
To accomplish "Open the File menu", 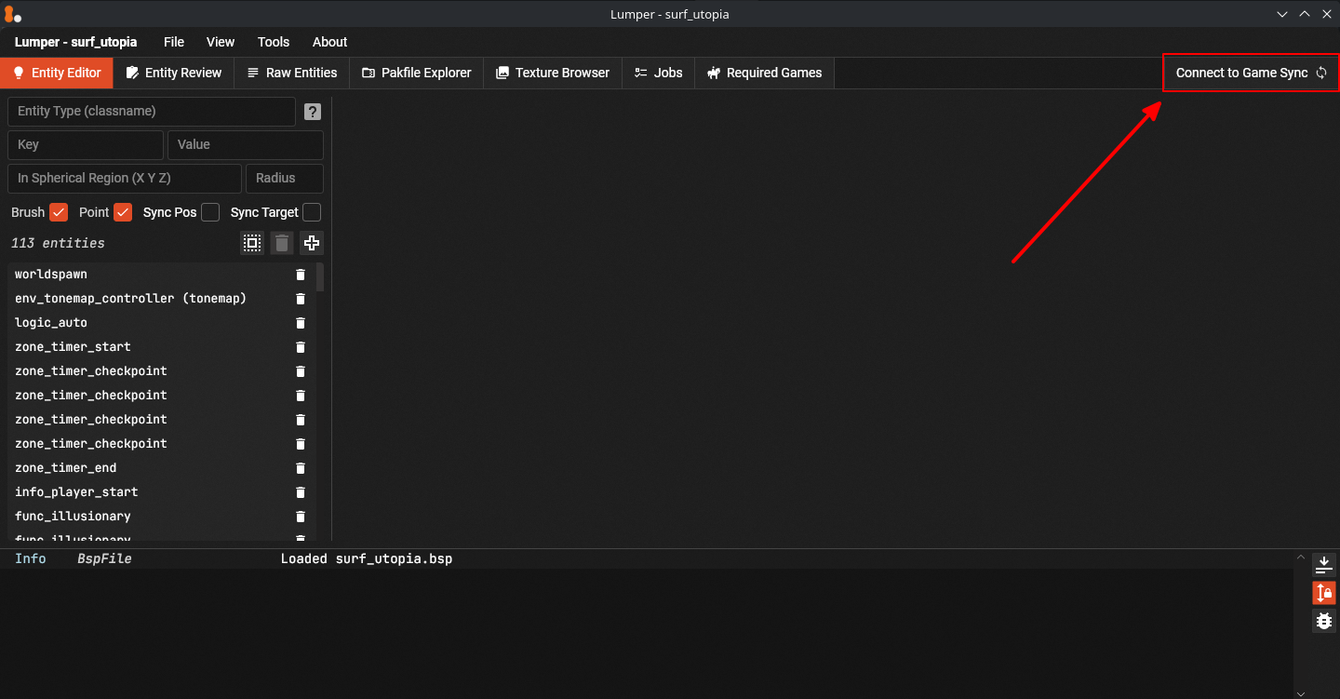I will click(x=174, y=42).
